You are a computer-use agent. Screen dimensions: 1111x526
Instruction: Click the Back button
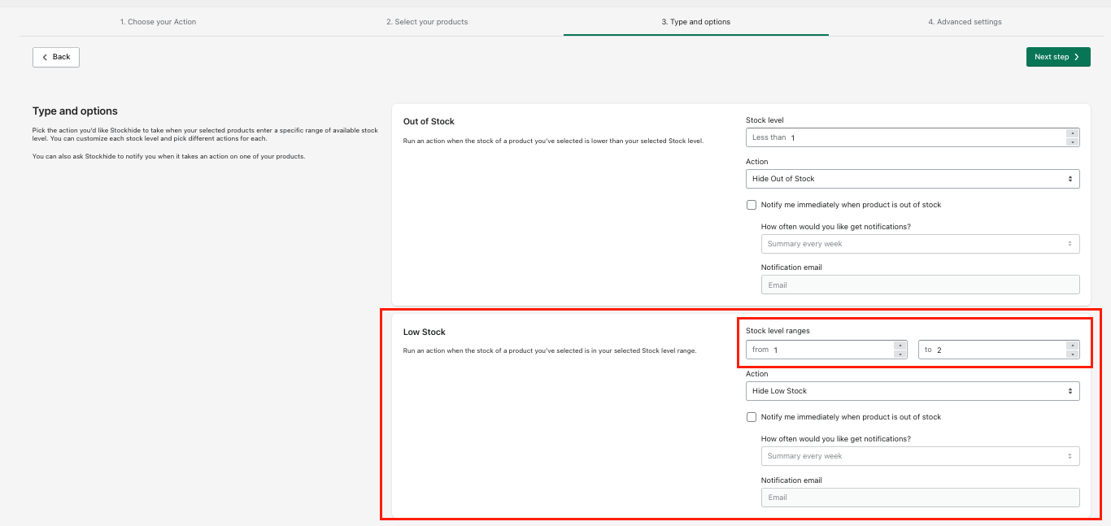pyautogui.click(x=56, y=57)
